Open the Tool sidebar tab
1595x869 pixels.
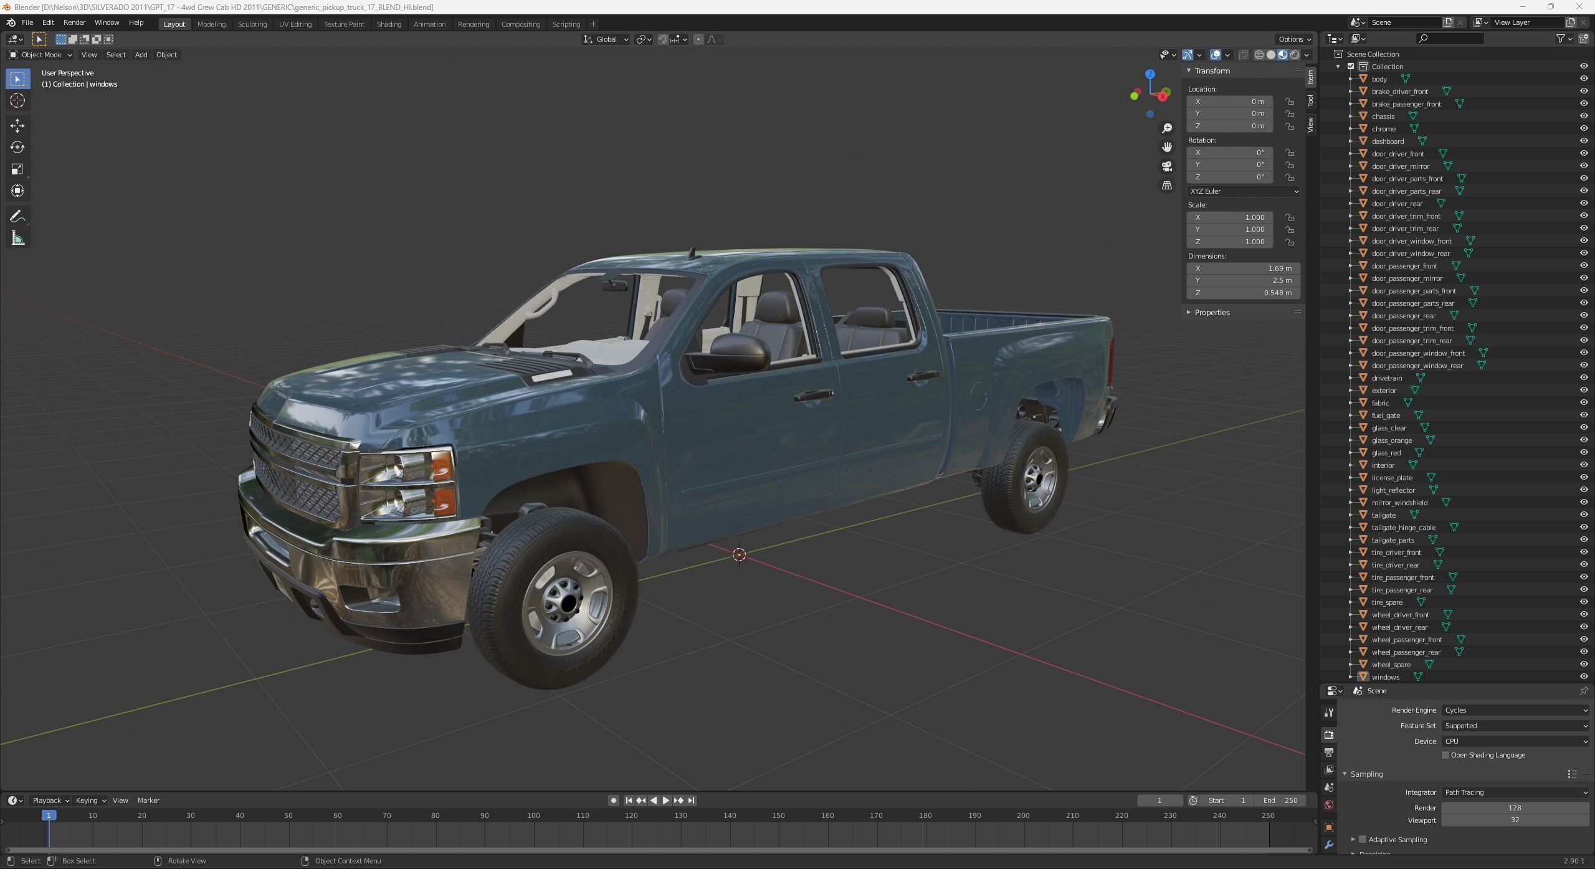[x=1310, y=100]
